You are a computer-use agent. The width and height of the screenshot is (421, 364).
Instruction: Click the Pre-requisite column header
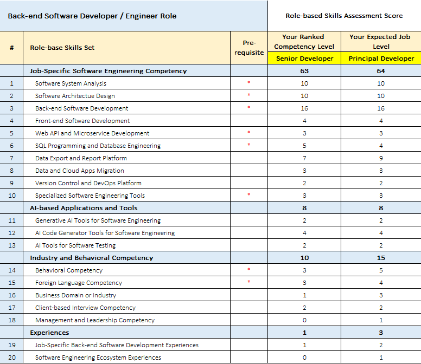pyautogui.click(x=249, y=48)
